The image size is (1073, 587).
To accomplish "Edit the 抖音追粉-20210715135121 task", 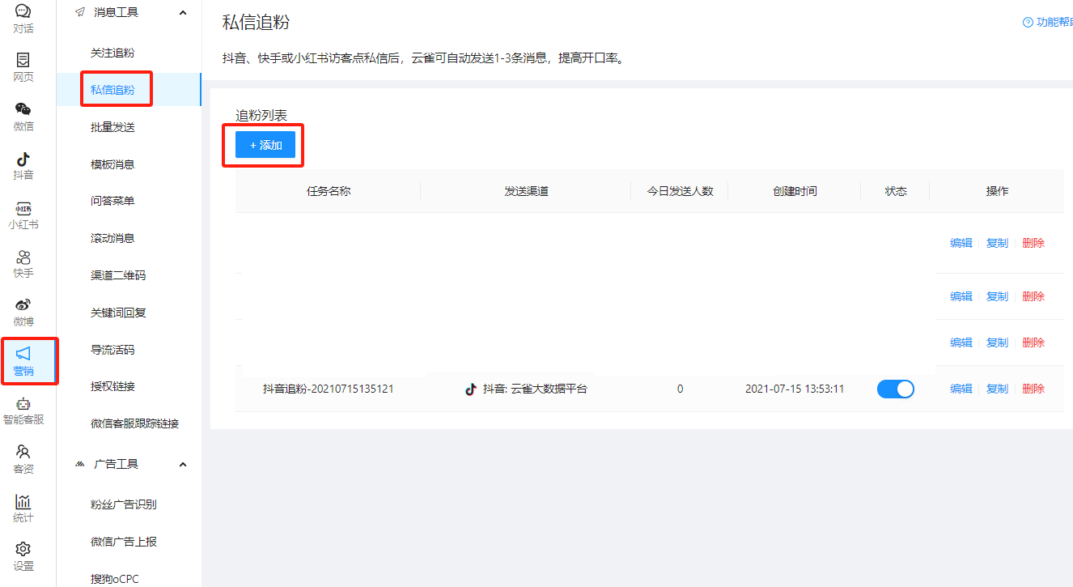I will pyautogui.click(x=961, y=389).
